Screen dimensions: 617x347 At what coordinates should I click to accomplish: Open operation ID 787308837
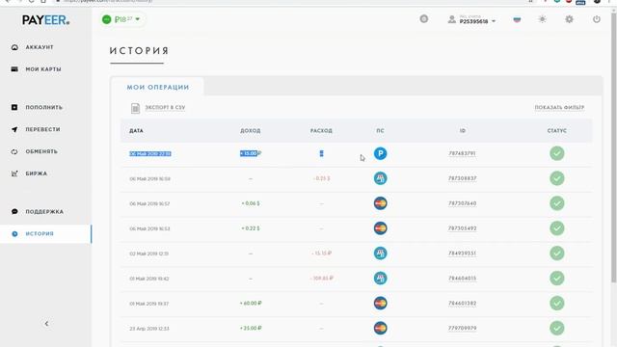point(462,178)
